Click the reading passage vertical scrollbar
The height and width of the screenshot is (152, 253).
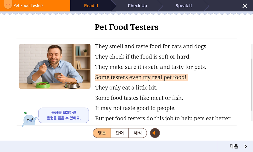pyautogui.click(x=252, y=82)
